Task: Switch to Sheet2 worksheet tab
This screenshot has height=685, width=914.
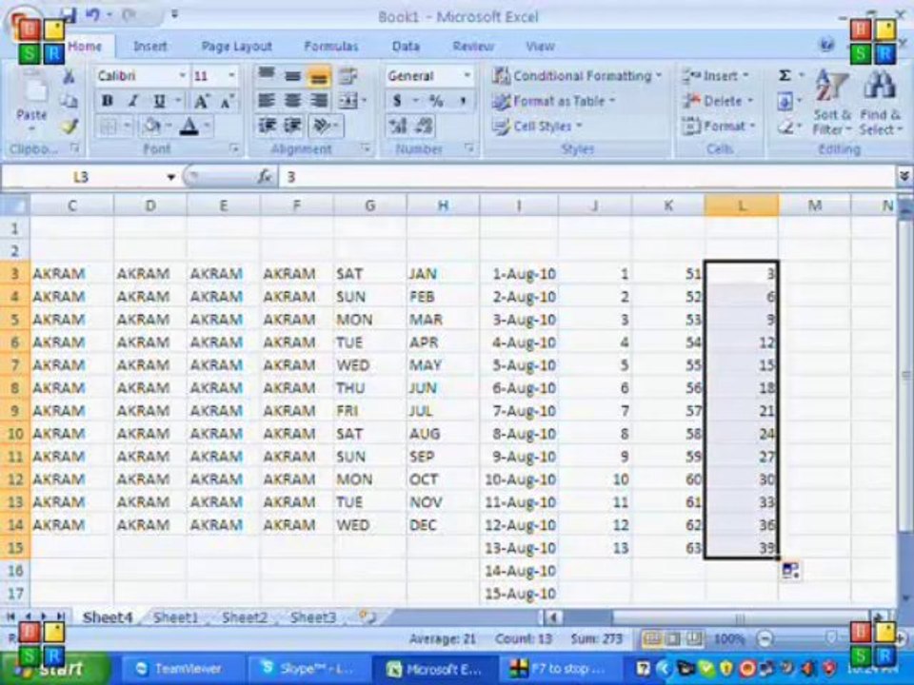Action: pos(245,617)
